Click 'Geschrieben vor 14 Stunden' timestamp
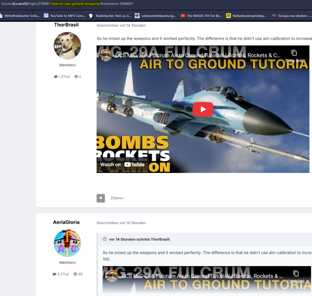 121,25
